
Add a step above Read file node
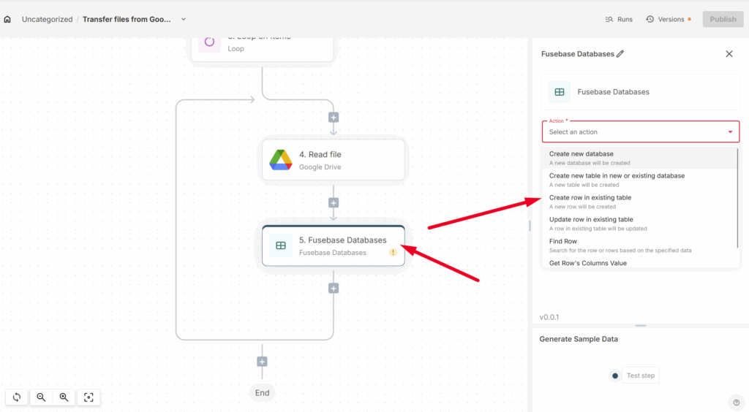tap(334, 117)
